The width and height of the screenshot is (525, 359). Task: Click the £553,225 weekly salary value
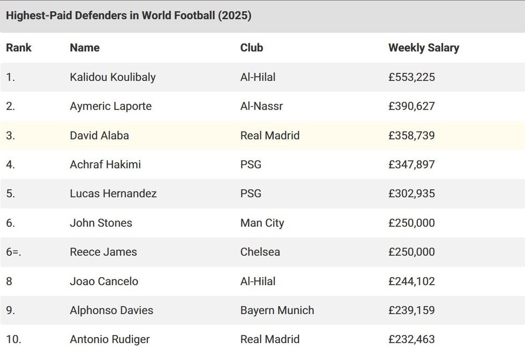[x=411, y=77]
